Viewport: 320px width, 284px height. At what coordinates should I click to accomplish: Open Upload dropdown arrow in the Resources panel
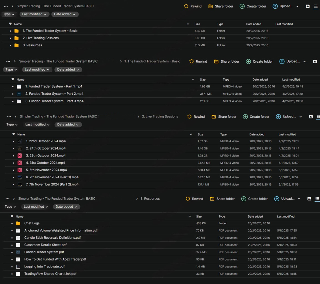pos(299,199)
